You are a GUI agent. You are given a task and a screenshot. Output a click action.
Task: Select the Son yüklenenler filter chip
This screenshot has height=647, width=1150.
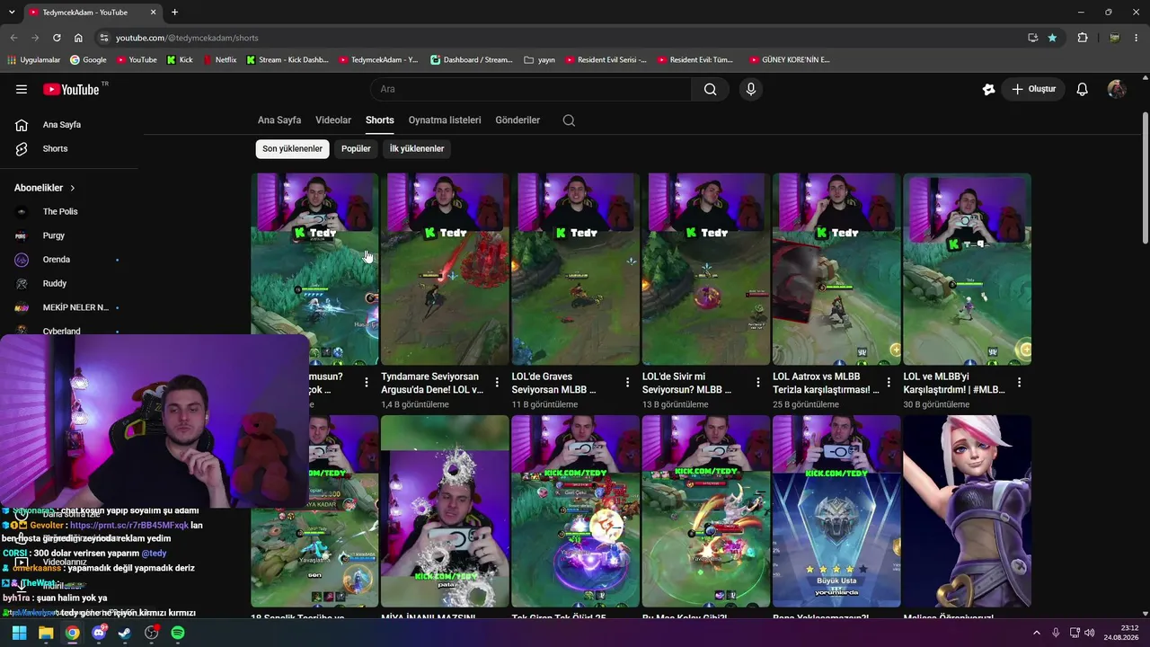292,149
